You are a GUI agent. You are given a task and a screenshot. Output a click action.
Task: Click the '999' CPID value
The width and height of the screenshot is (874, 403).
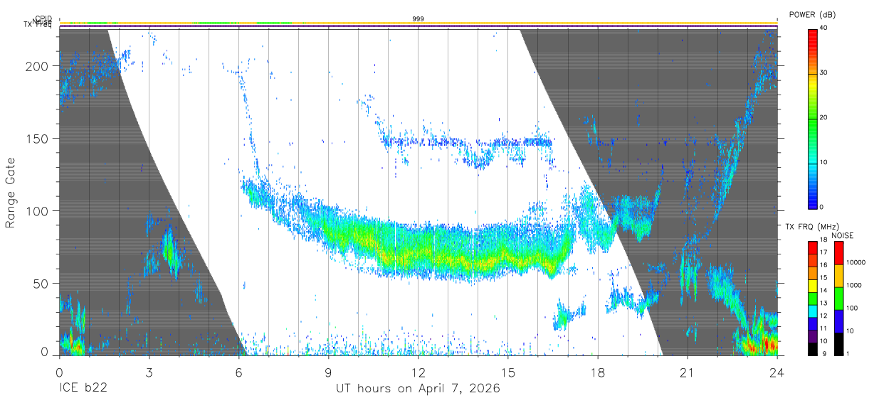click(x=418, y=18)
